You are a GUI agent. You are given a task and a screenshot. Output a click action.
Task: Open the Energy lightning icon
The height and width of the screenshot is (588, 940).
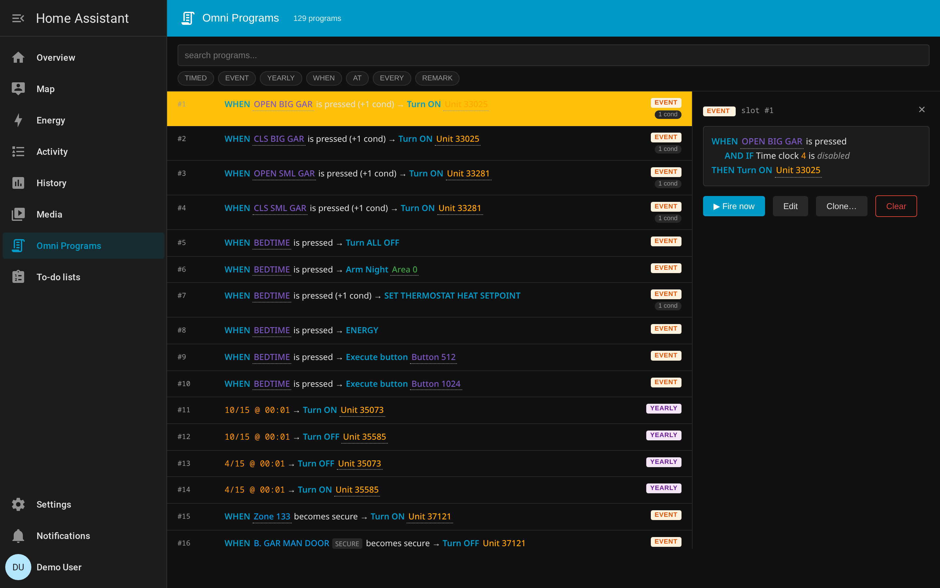(18, 120)
